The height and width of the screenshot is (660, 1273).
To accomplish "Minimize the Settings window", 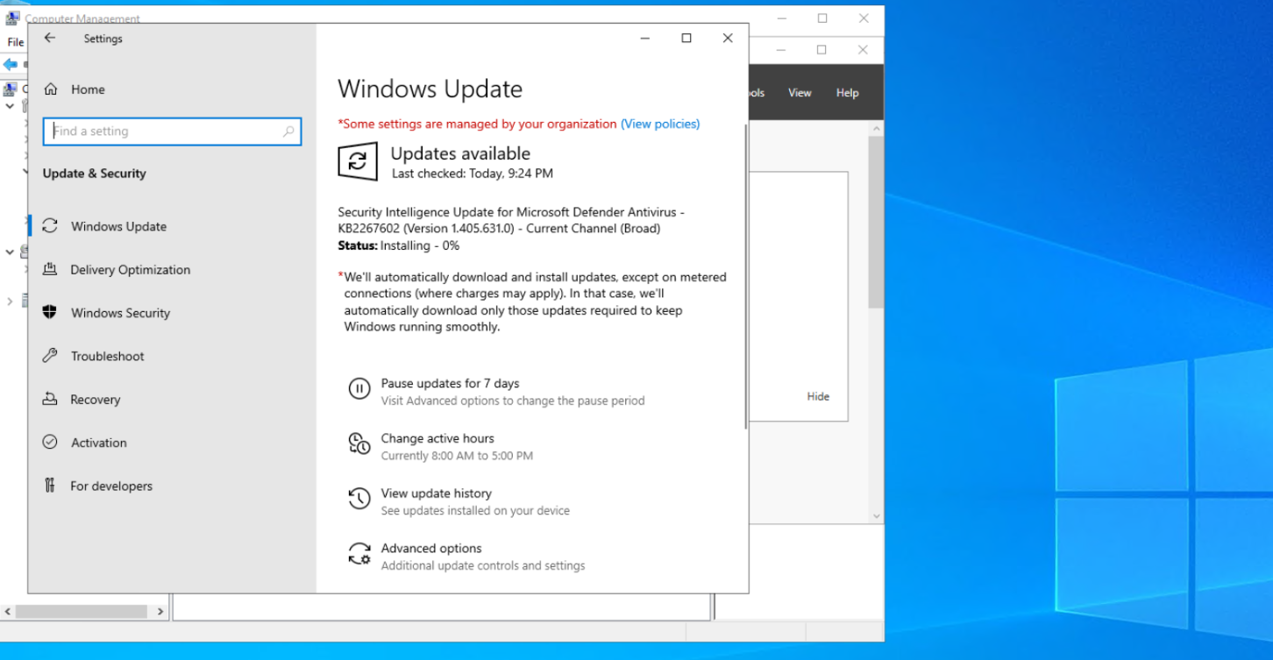I will coord(645,38).
